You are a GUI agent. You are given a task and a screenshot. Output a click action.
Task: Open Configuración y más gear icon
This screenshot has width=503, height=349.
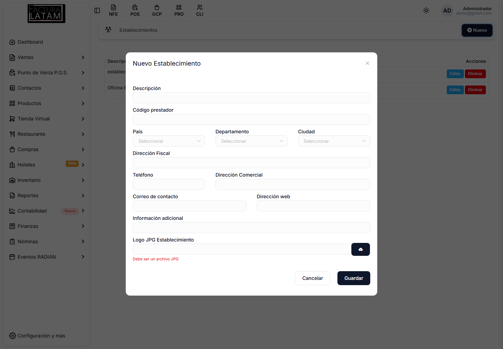pyautogui.click(x=13, y=336)
